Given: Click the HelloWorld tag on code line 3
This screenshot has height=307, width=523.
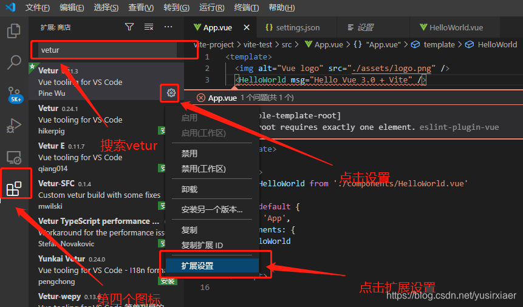Looking at the screenshot, I should point(330,80).
